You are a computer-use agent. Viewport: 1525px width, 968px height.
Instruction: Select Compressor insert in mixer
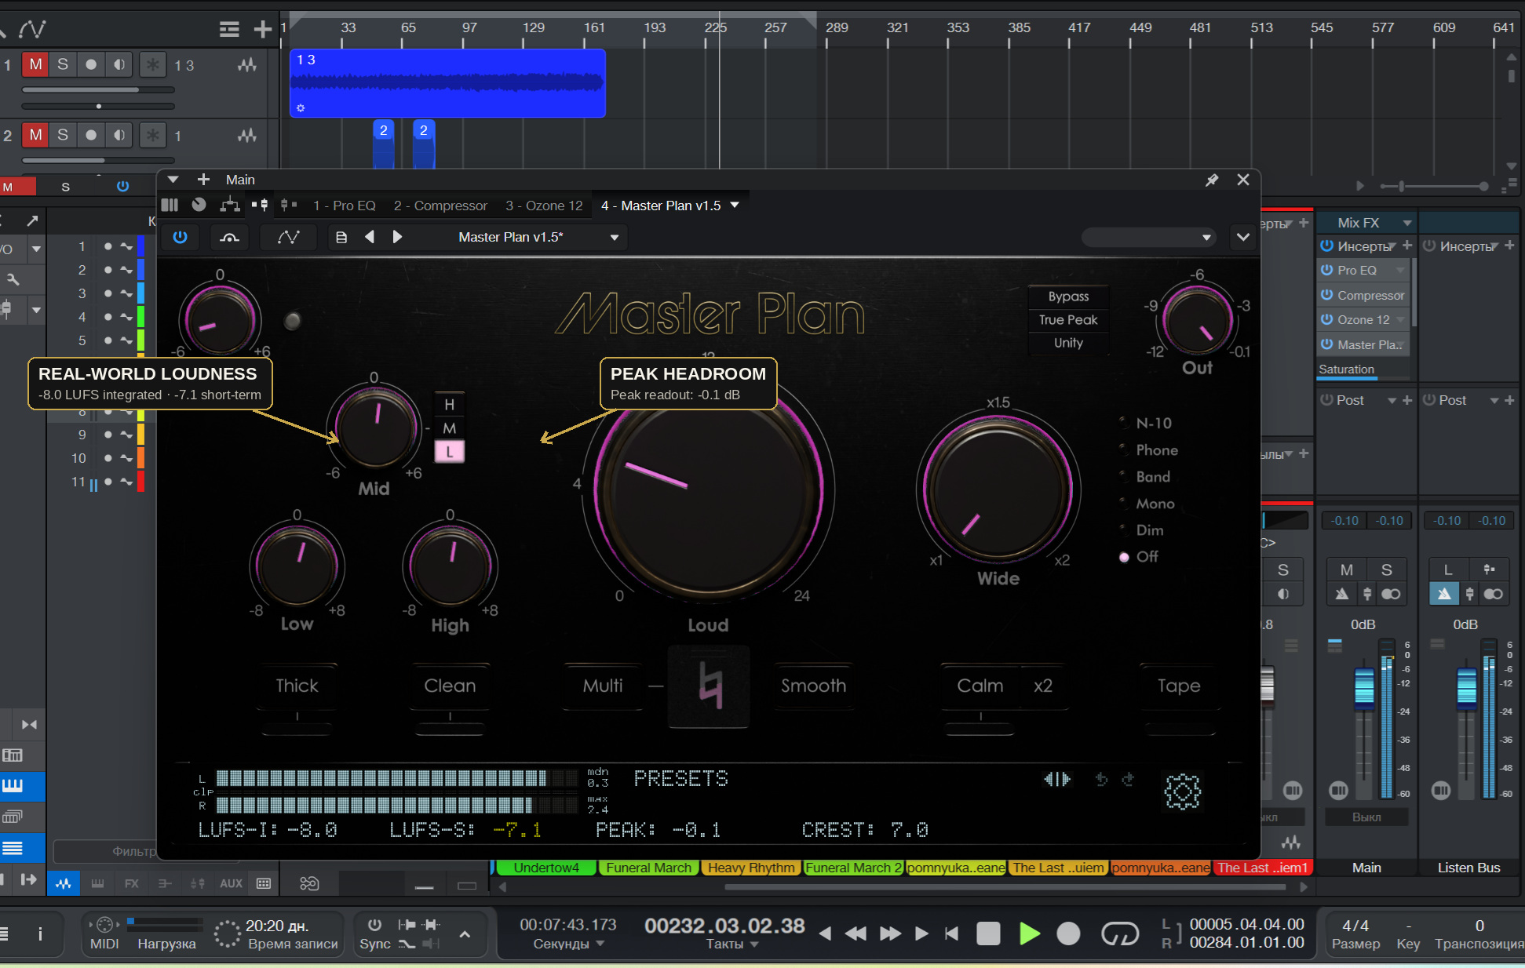pyautogui.click(x=1363, y=296)
